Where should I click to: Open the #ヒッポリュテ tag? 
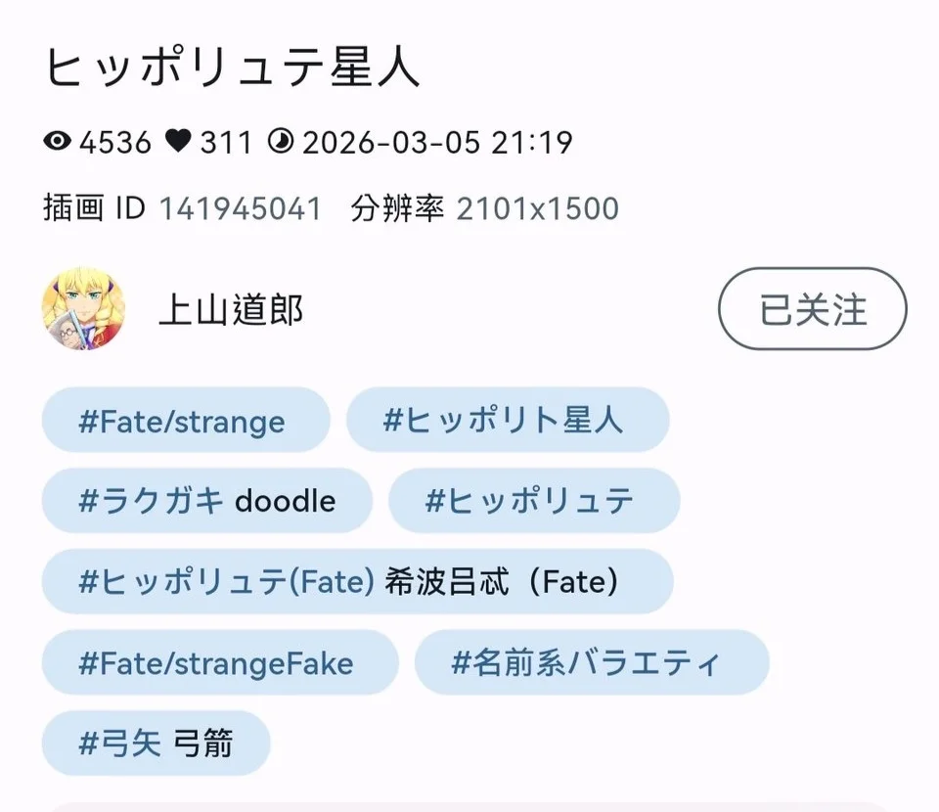point(533,501)
